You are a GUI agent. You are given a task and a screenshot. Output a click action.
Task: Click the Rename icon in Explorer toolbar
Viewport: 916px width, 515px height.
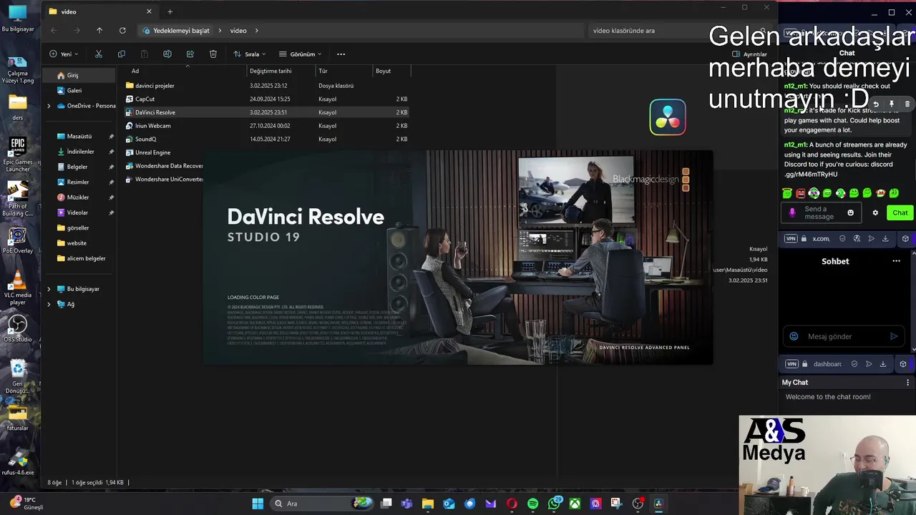tap(167, 54)
